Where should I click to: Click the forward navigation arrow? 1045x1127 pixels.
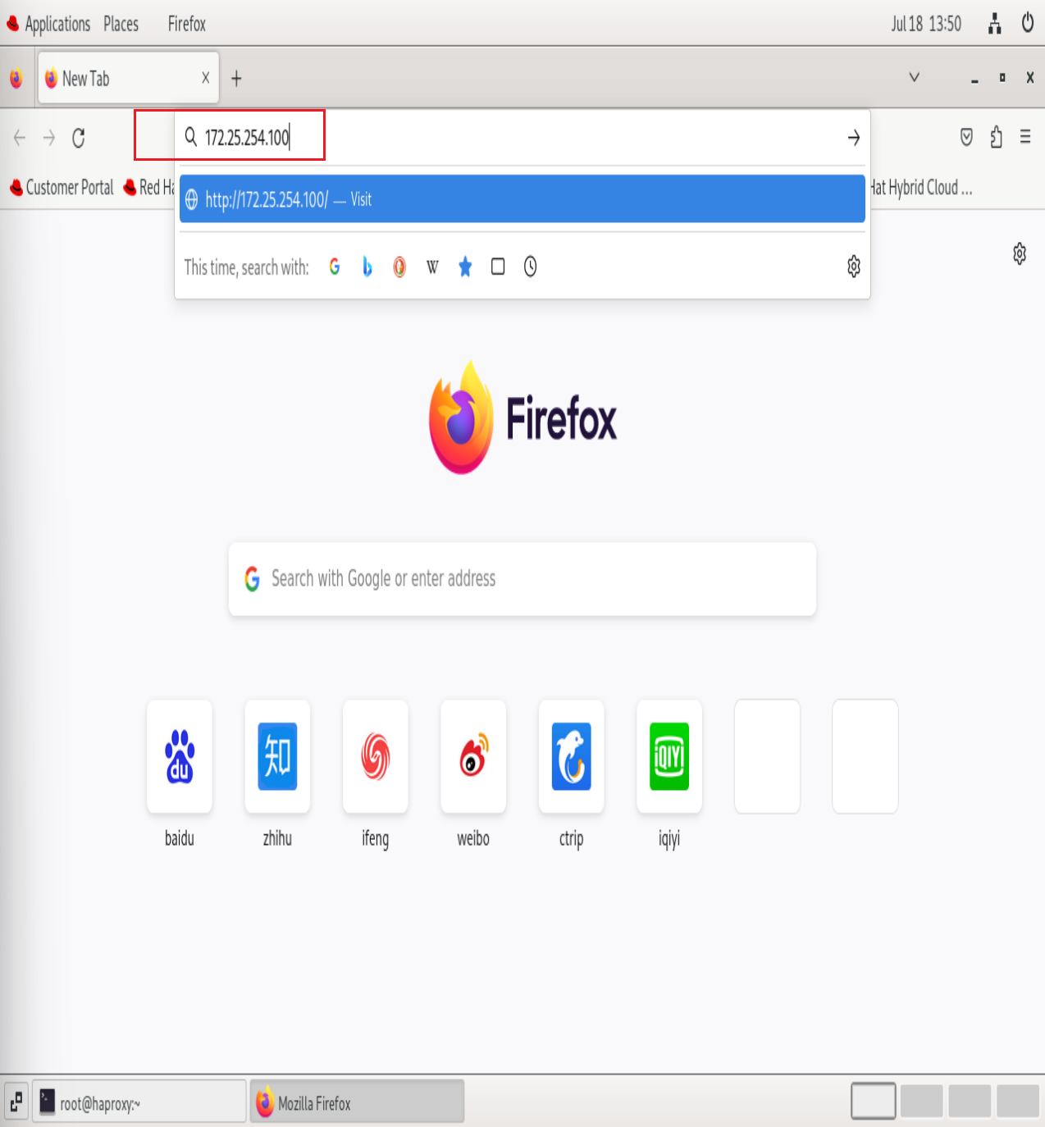(x=49, y=138)
